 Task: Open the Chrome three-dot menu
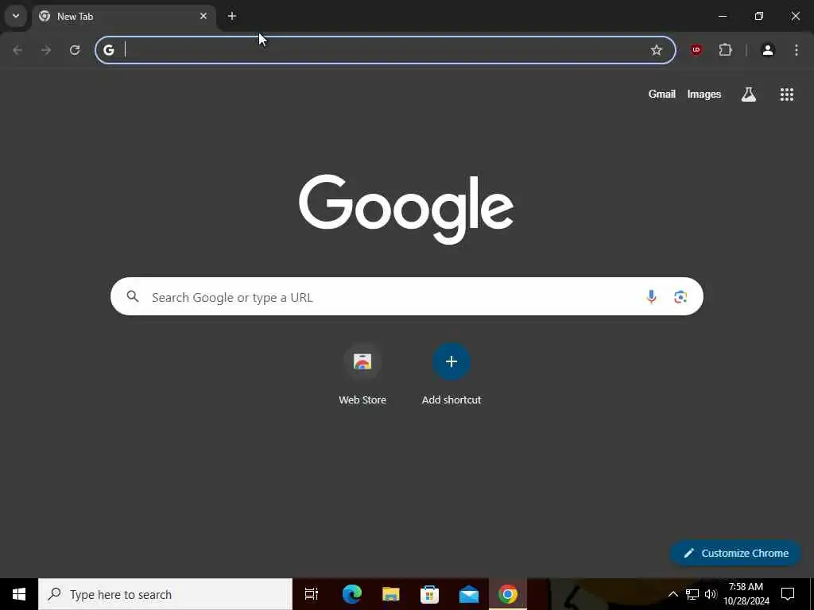(797, 50)
